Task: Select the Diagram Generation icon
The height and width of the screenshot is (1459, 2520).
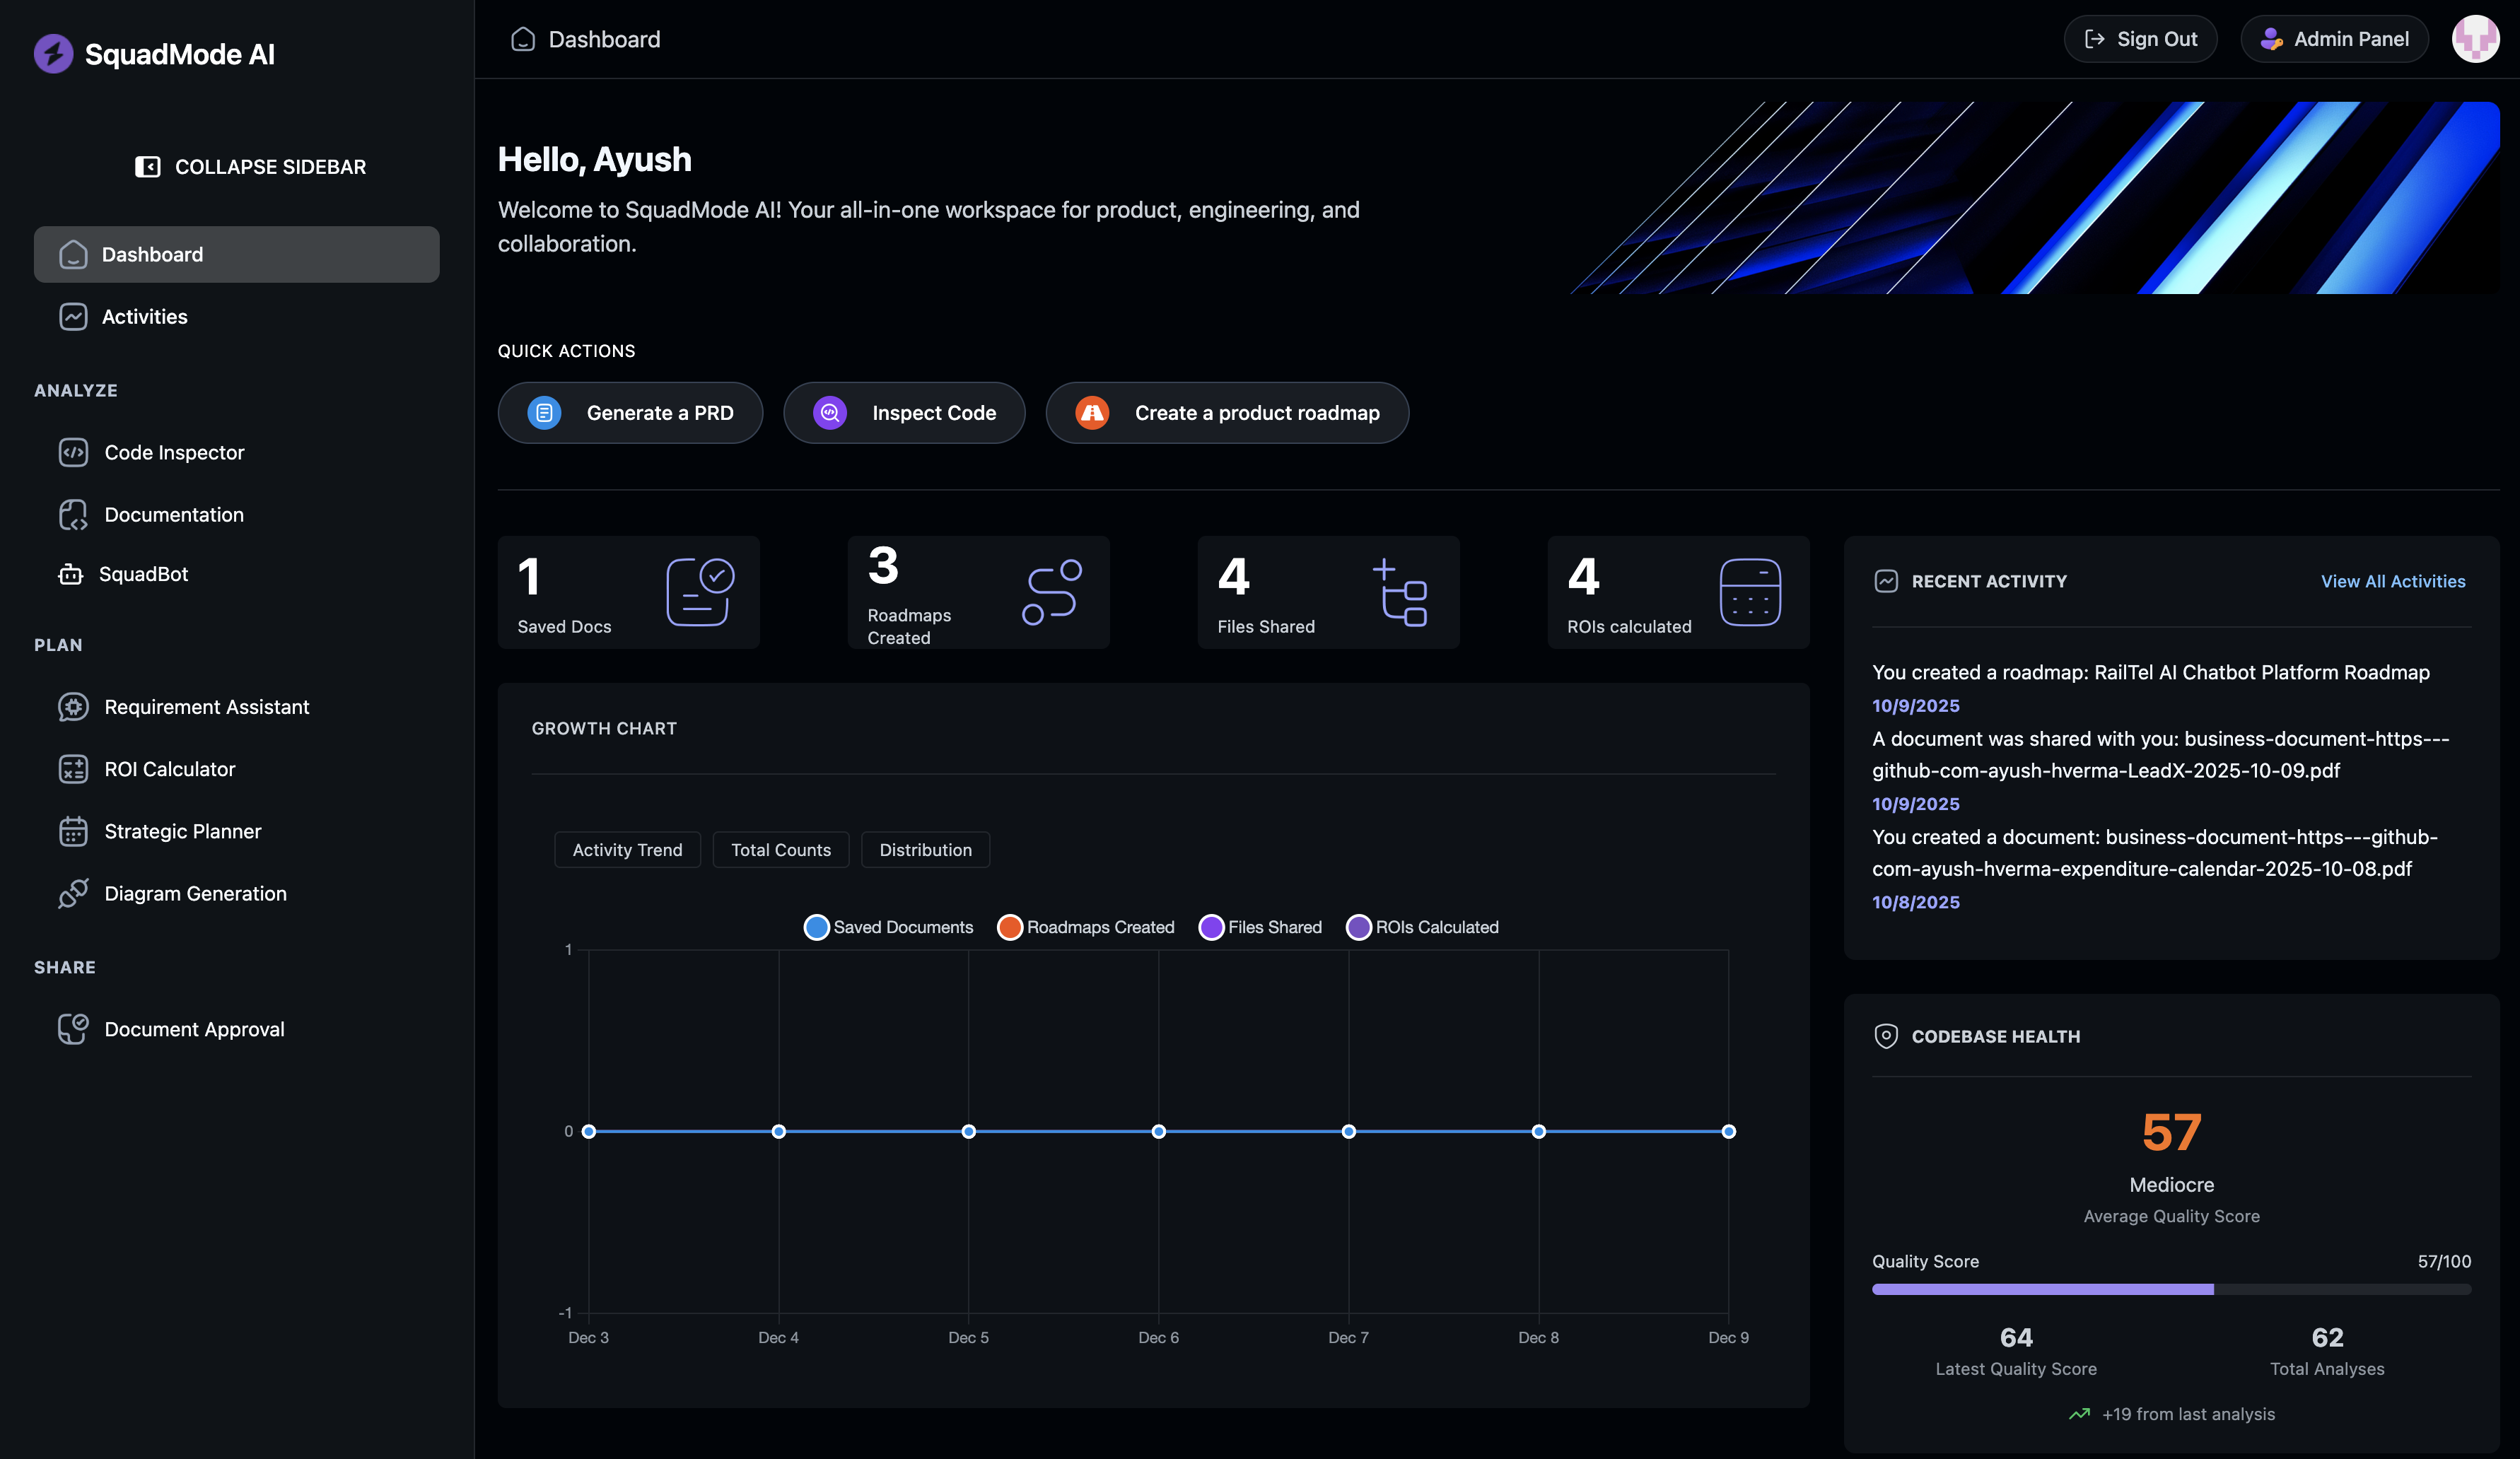Action: point(74,893)
